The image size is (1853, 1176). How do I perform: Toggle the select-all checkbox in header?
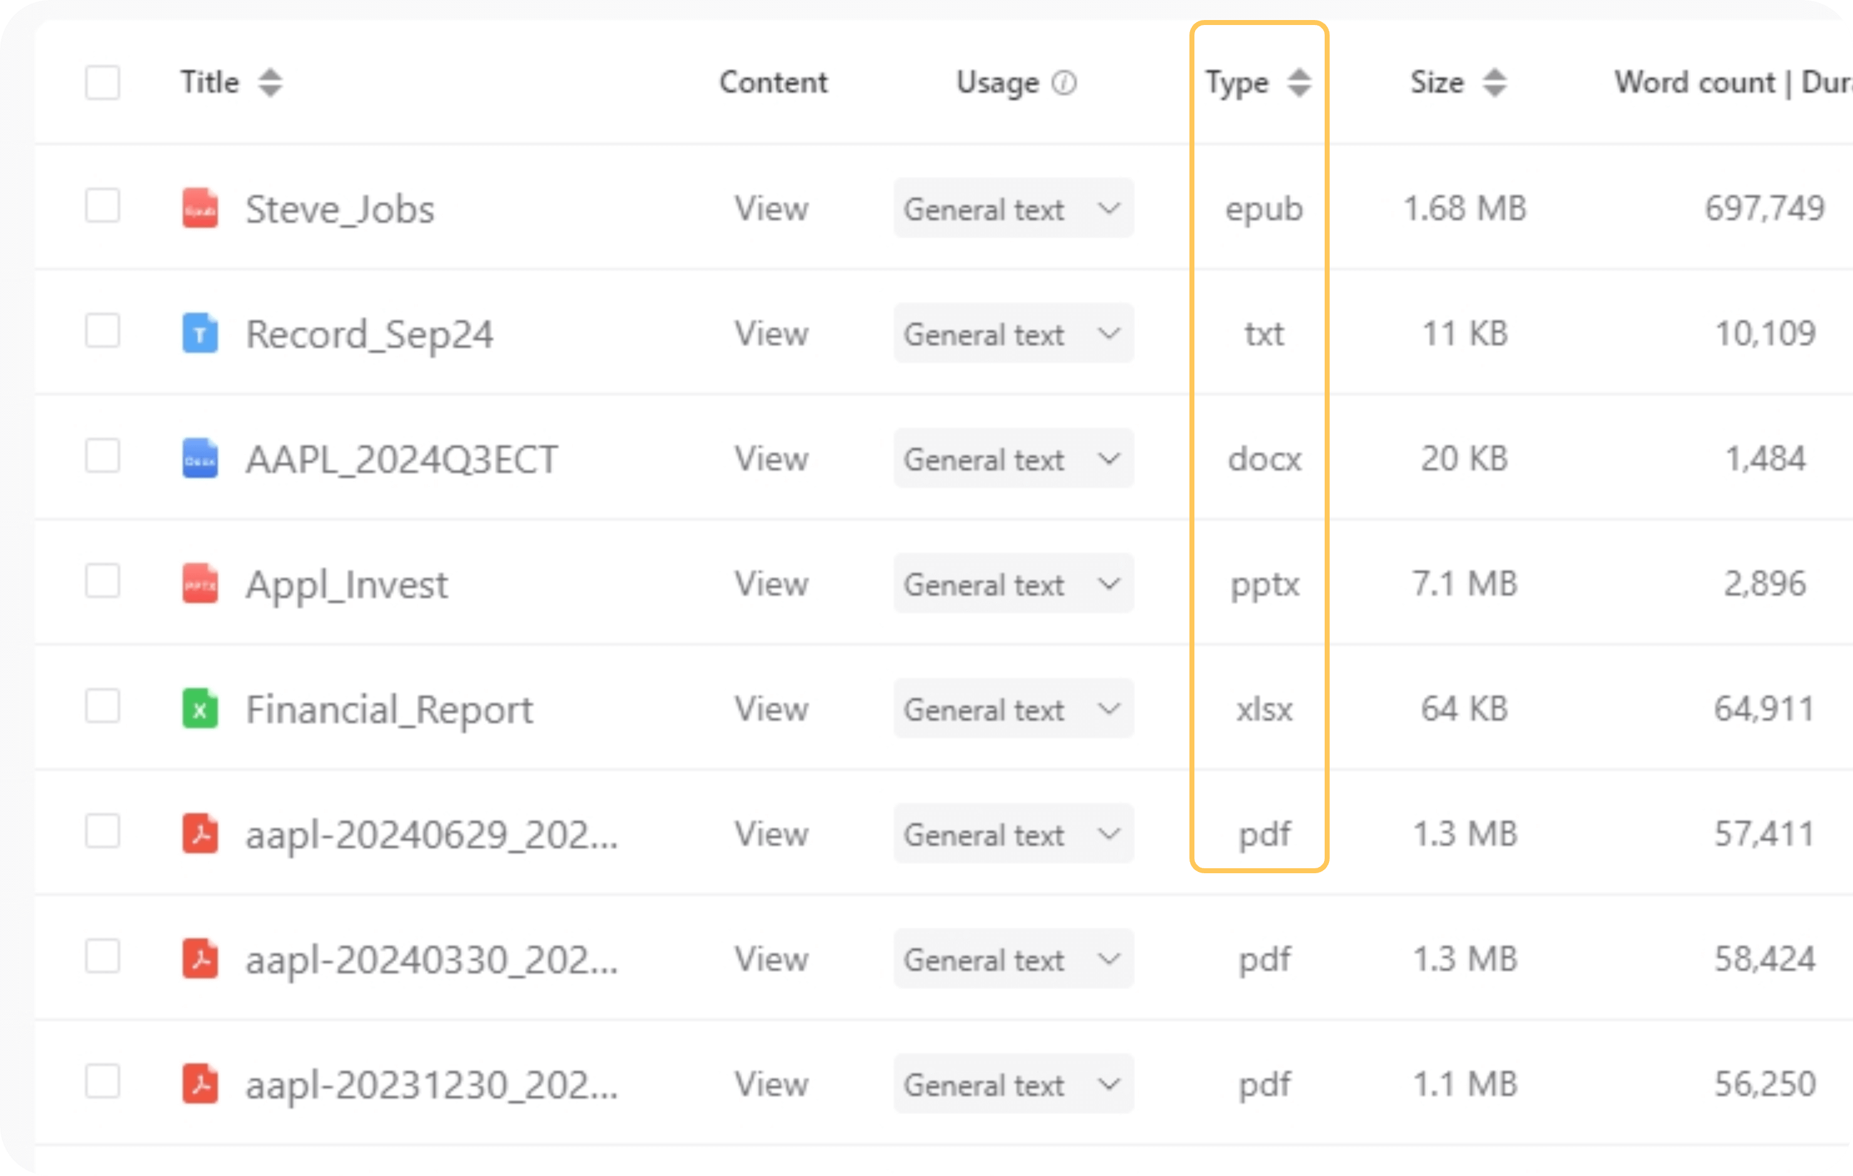(102, 83)
